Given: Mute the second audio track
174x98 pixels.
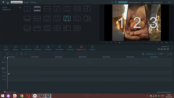Looking at the screenshot, I should (x=5, y=79).
